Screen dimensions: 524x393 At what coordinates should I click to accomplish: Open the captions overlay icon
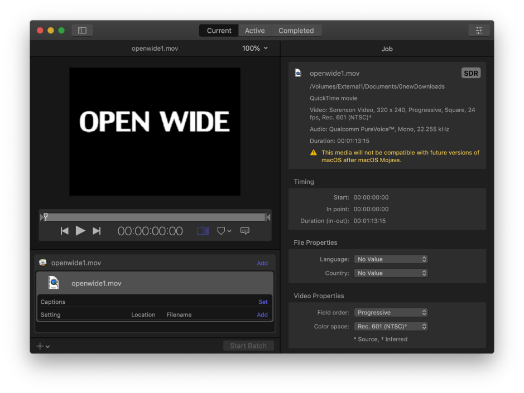(x=244, y=230)
